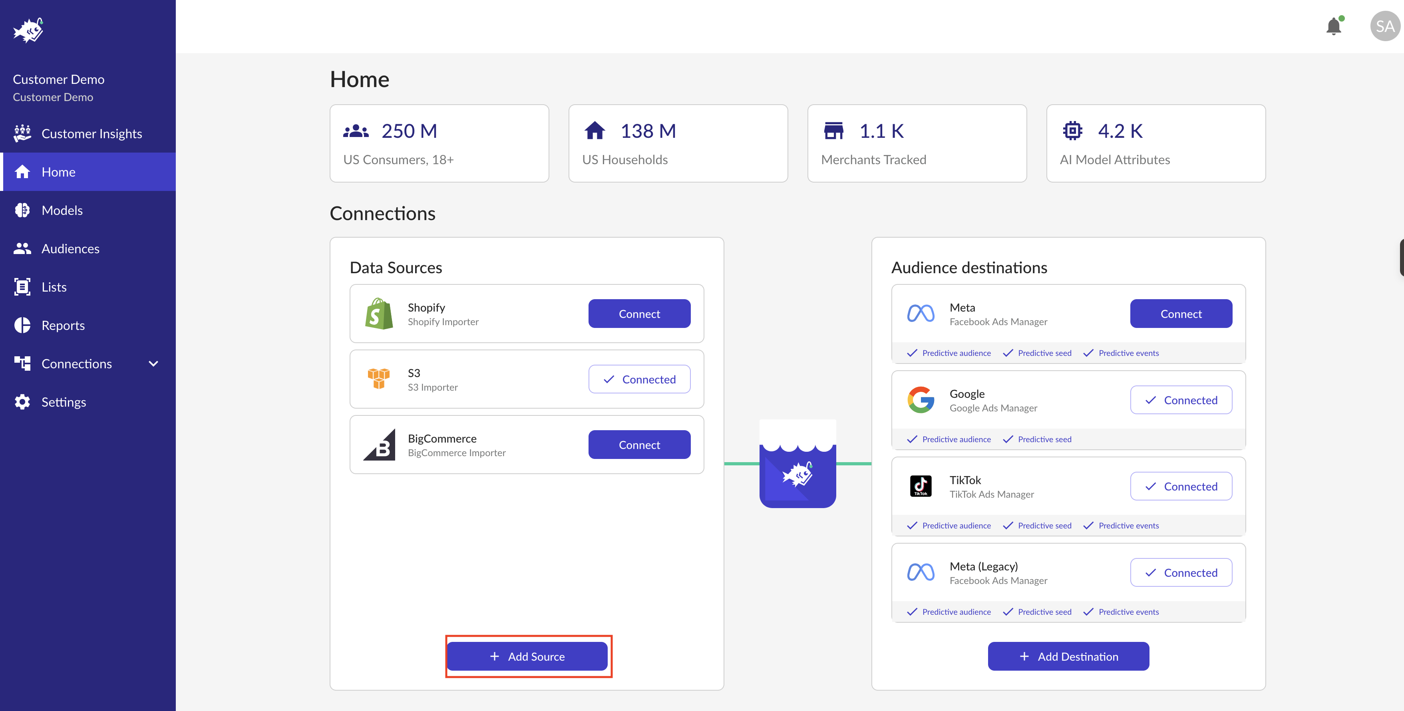Click the S3 orange cubes icon
Viewport: 1404px width, 711px height.
[379, 379]
